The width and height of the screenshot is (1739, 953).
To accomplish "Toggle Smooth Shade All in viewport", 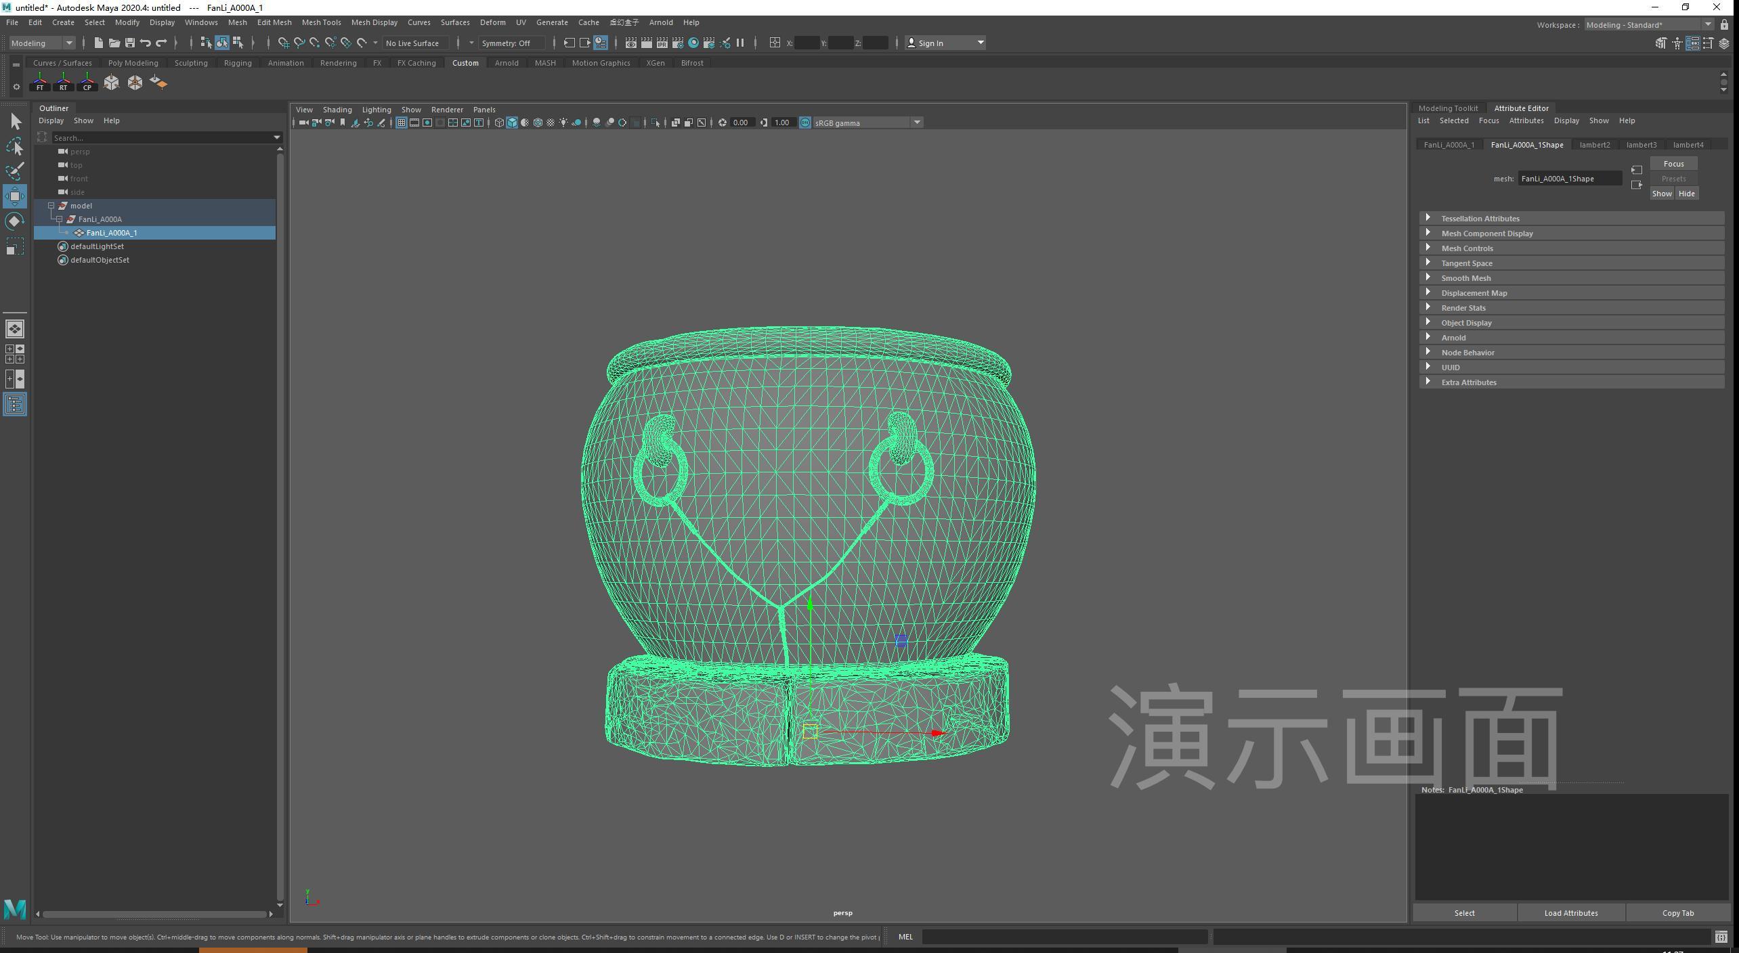I will [x=512, y=123].
